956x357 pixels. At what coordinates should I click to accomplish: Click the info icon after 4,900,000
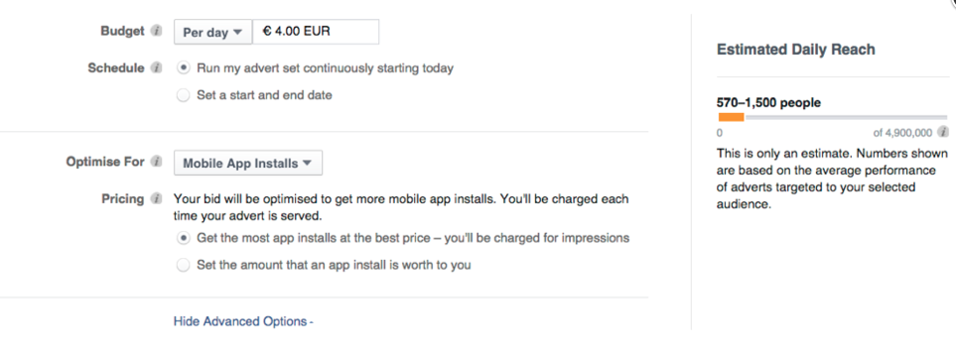943,132
